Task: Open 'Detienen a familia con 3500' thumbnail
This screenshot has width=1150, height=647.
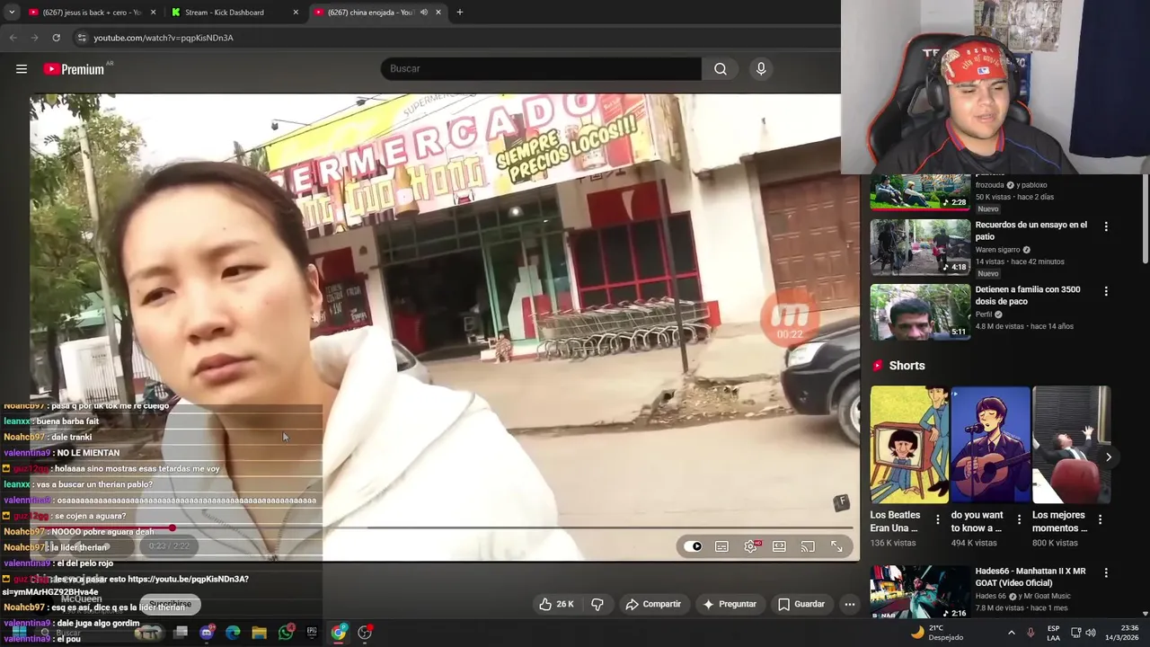Action: (920, 312)
